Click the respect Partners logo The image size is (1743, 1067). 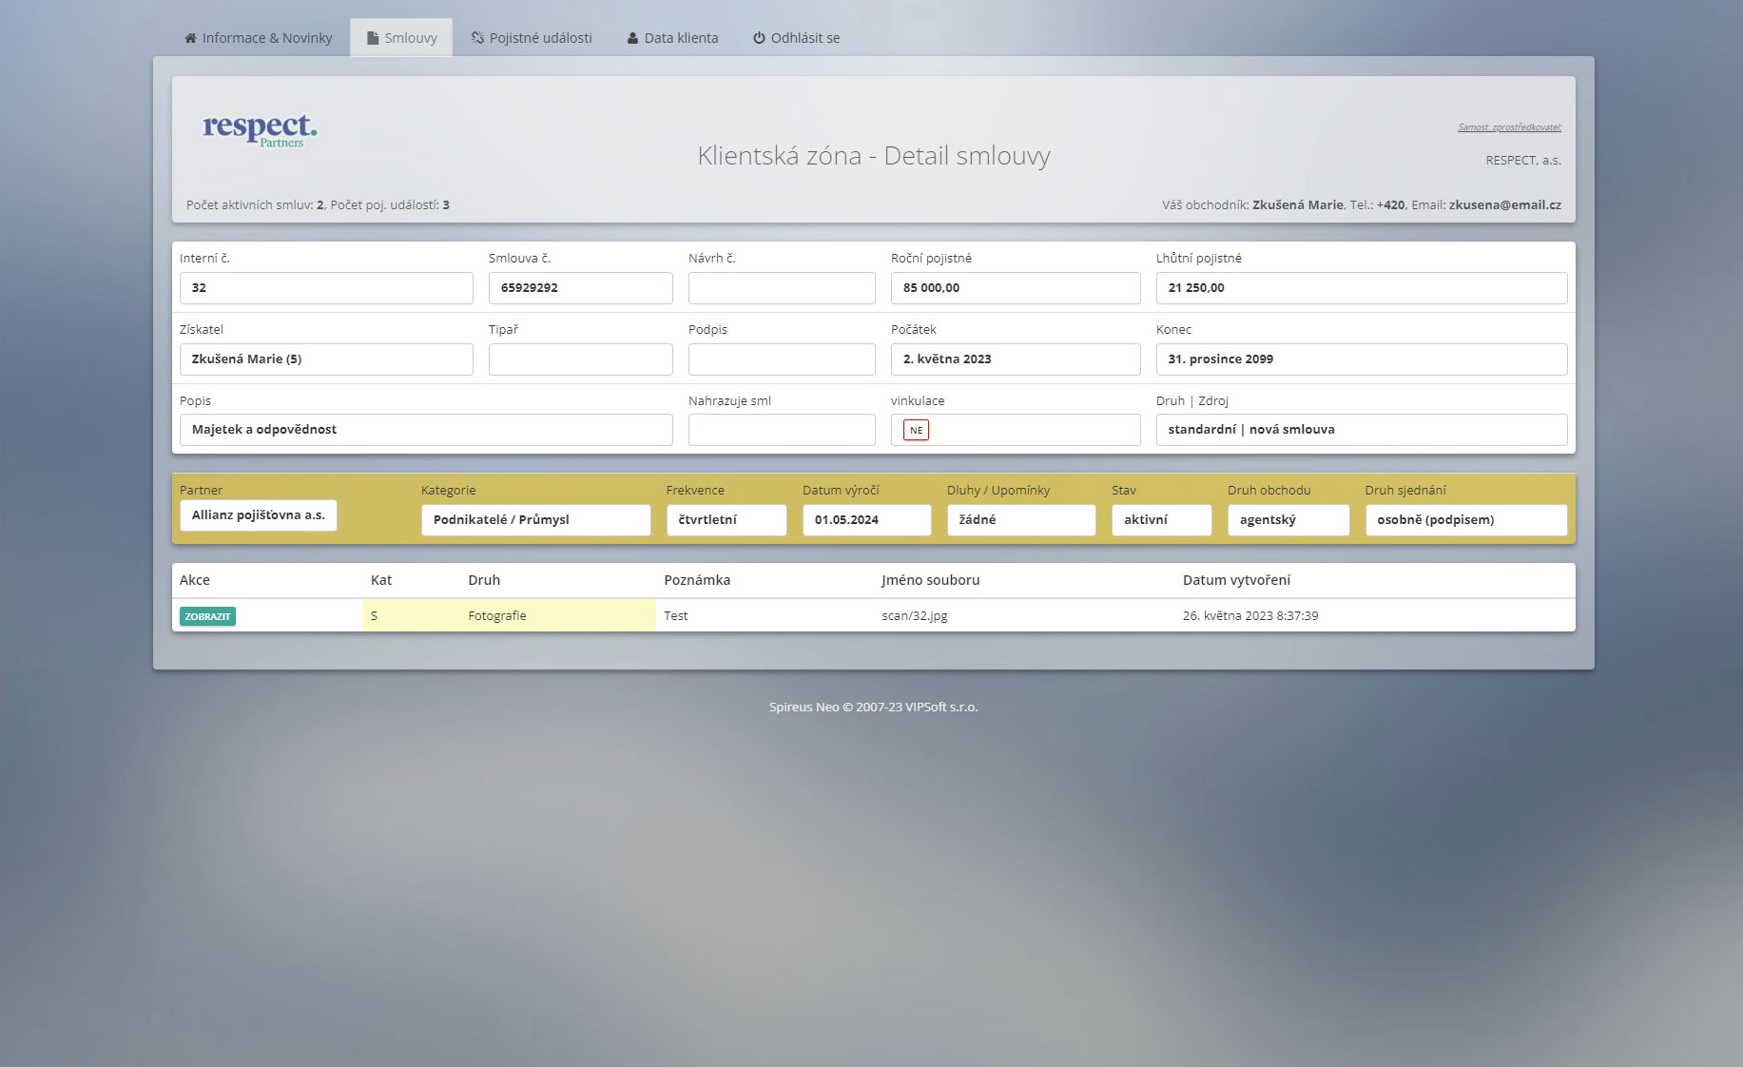pyautogui.click(x=260, y=129)
